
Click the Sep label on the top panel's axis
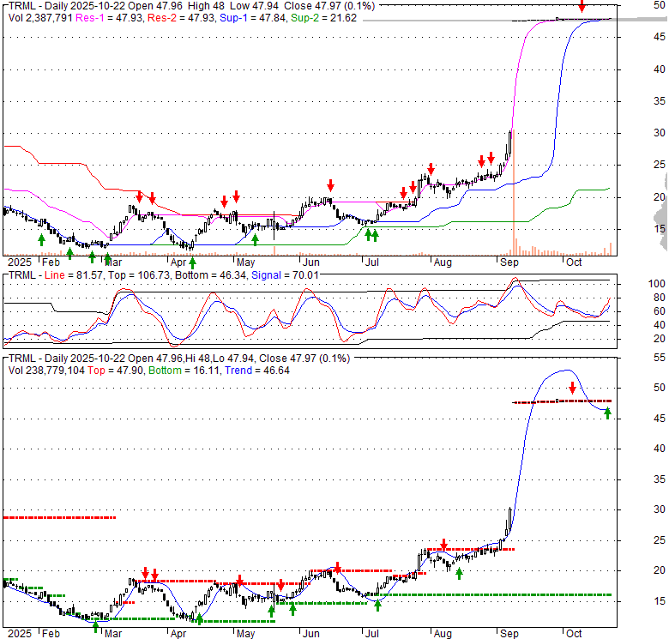click(x=509, y=262)
